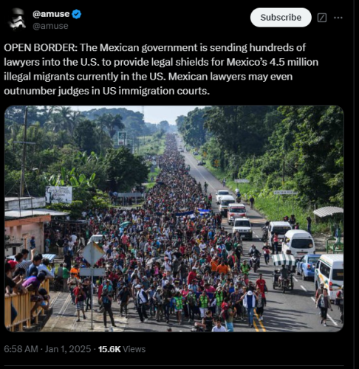Subscribe to the @amuse account
Screen dimensions: 359x369
281,18
